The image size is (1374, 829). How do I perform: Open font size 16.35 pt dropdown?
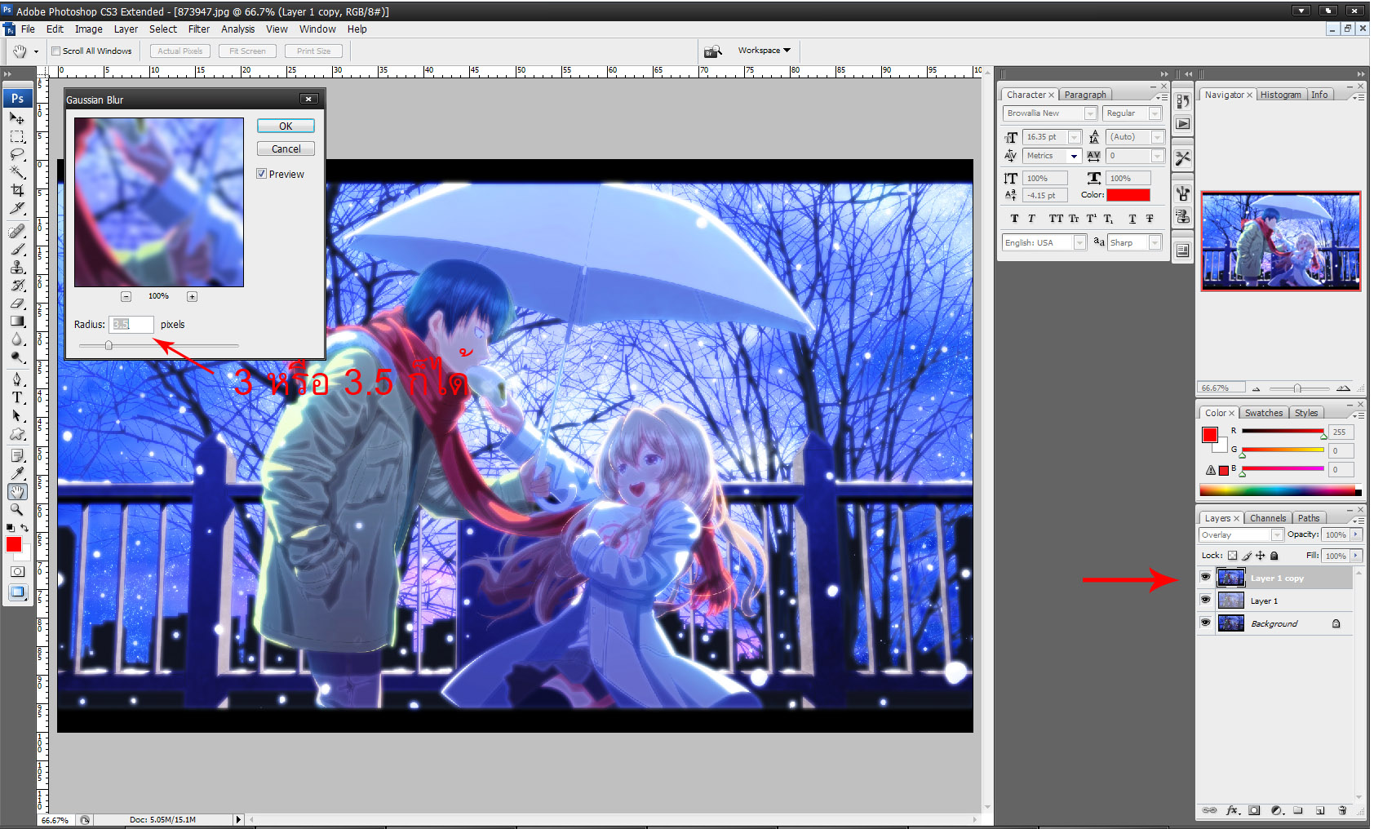[x=1075, y=137]
